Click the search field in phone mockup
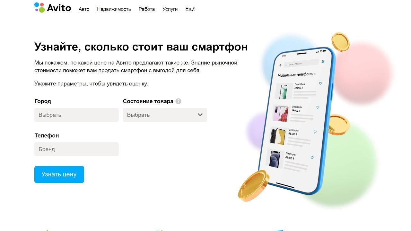Screen dimensions: 411x231 pyautogui.click(x=301, y=64)
